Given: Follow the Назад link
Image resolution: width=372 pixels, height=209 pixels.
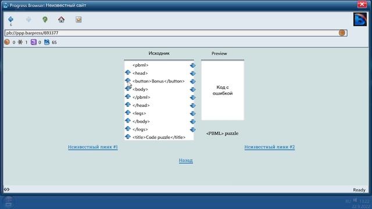Looking at the screenshot, I should (x=186, y=160).
